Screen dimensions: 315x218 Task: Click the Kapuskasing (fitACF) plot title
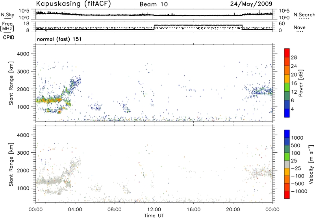(73, 4)
